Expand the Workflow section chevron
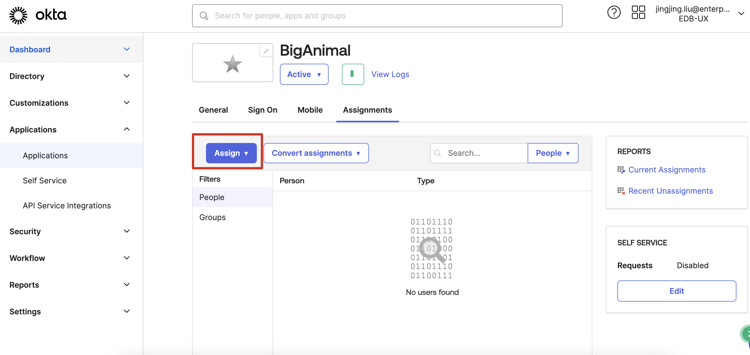The height and width of the screenshot is (355, 750). point(127,258)
